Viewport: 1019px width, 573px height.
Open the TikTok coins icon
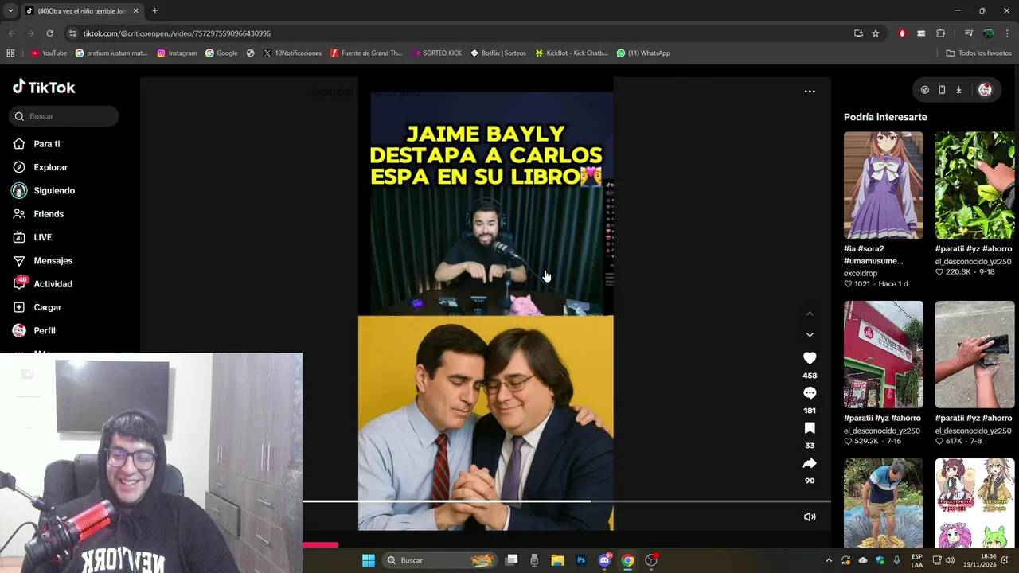click(x=924, y=90)
